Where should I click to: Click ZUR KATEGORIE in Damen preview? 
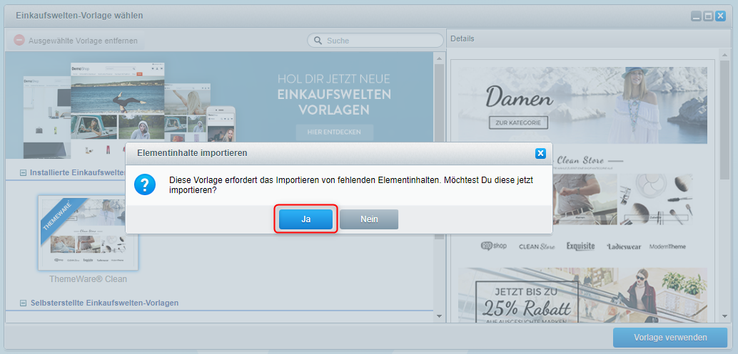[519, 123]
